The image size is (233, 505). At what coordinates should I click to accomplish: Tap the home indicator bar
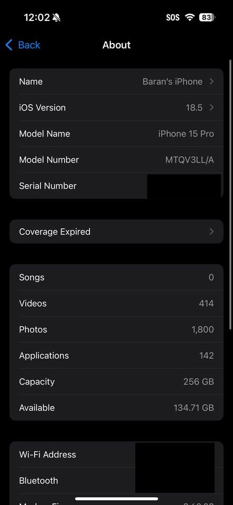[x=117, y=499]
